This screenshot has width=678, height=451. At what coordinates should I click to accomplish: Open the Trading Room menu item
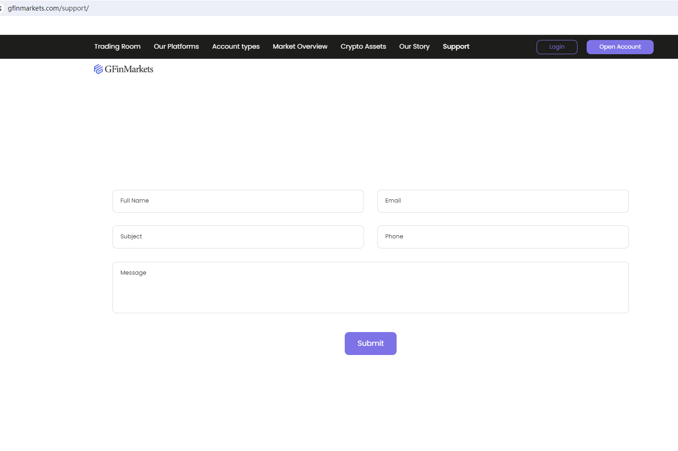click(117, 46)
